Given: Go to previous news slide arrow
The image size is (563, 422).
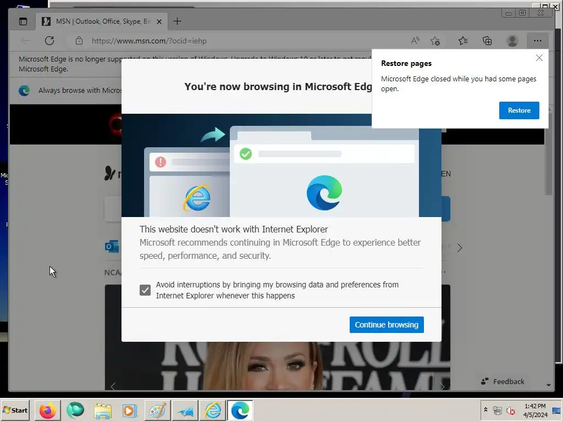Looking at the screenshot, I should tap(113, 386).
